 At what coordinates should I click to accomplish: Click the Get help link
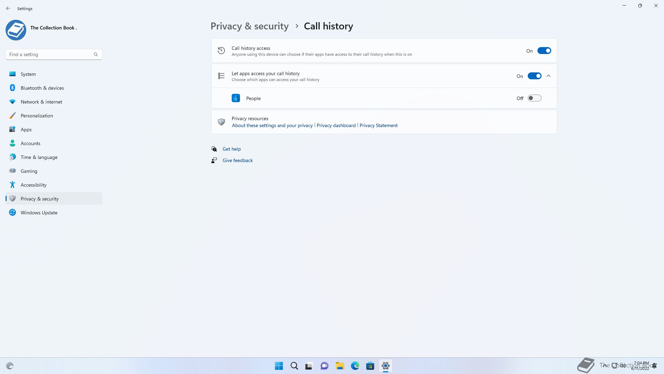[231, 149]
